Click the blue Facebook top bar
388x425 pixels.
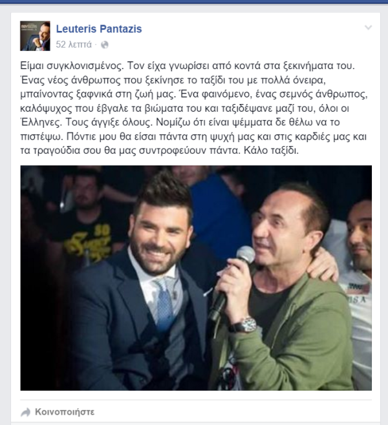click(194, 2)
